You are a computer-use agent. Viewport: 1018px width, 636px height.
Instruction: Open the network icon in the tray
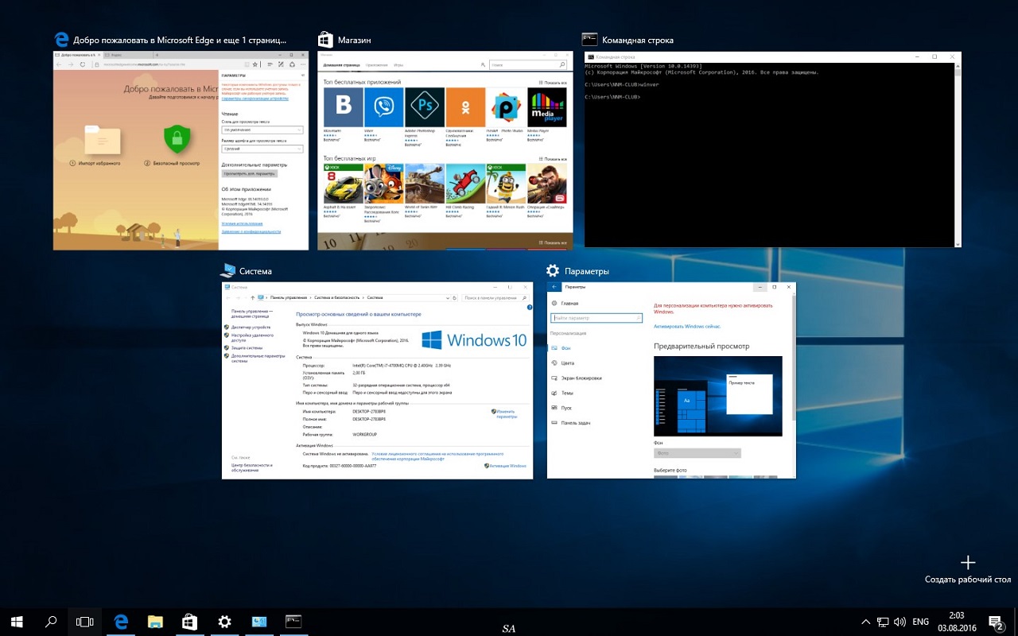tap(883, 622)
